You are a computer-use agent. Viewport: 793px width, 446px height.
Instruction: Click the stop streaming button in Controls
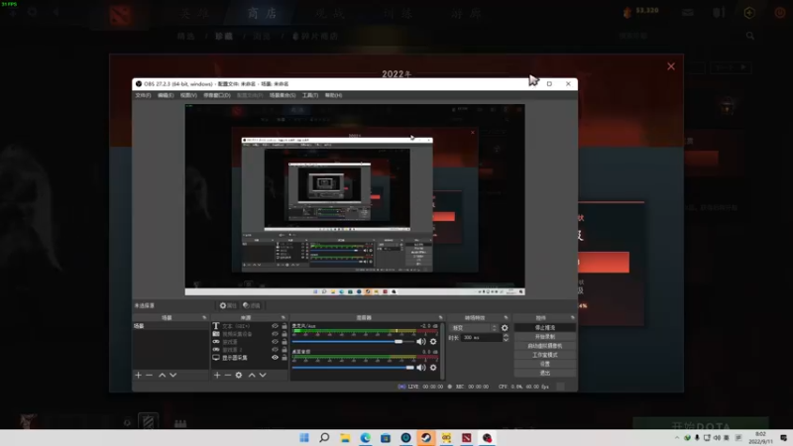click(544, 328)
